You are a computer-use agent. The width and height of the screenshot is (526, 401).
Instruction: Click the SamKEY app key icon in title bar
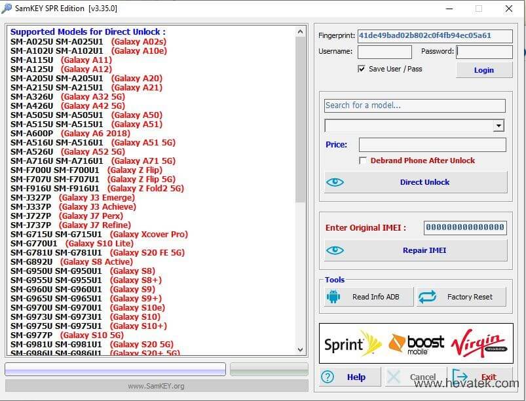pyautogui.click(x=7, y=9)
